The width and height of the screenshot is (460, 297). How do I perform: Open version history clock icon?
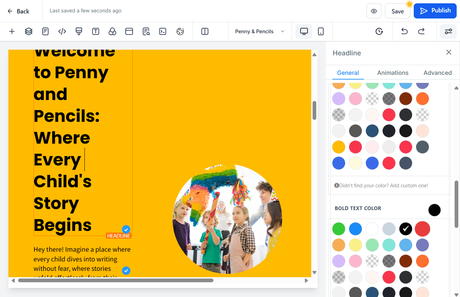tap(379, 32)
